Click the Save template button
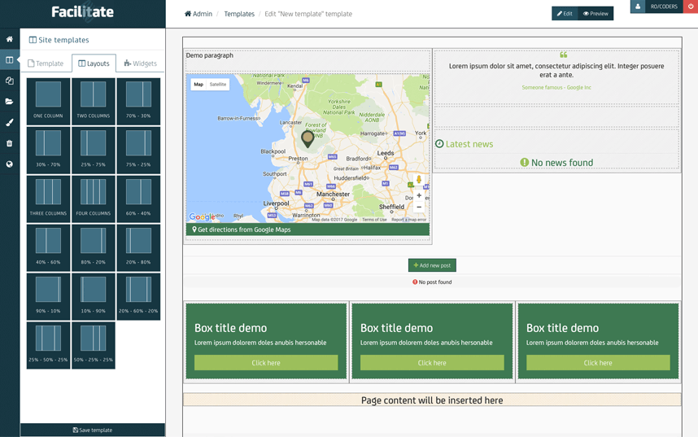 coord(93,430)
